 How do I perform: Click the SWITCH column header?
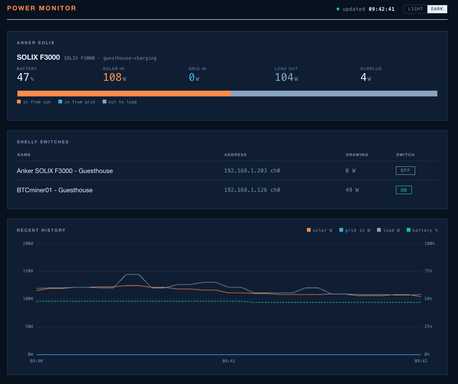405,155
